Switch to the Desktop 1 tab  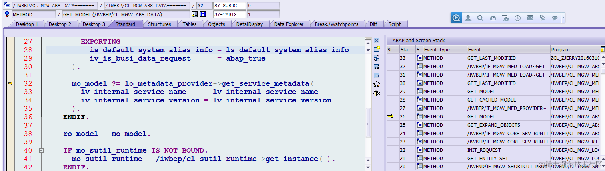(x=27, y=24)
